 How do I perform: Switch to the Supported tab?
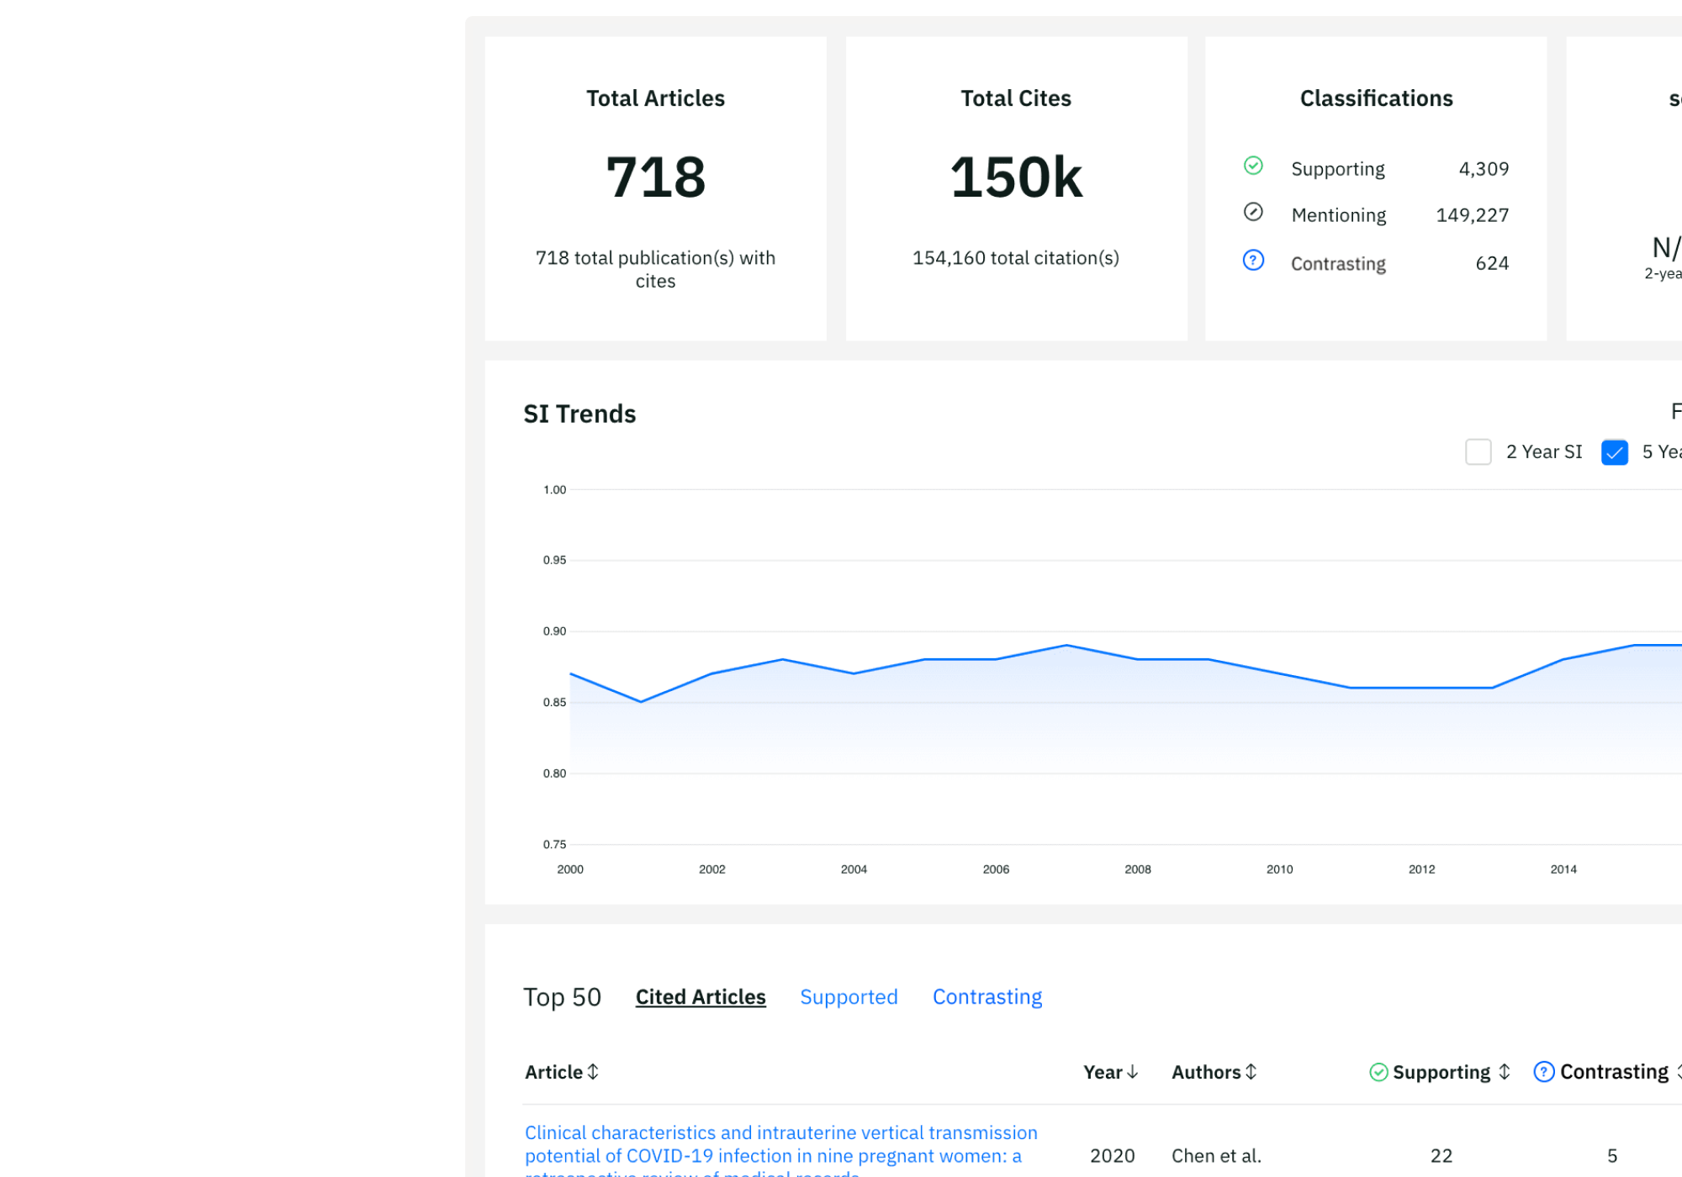pos(849,997)
